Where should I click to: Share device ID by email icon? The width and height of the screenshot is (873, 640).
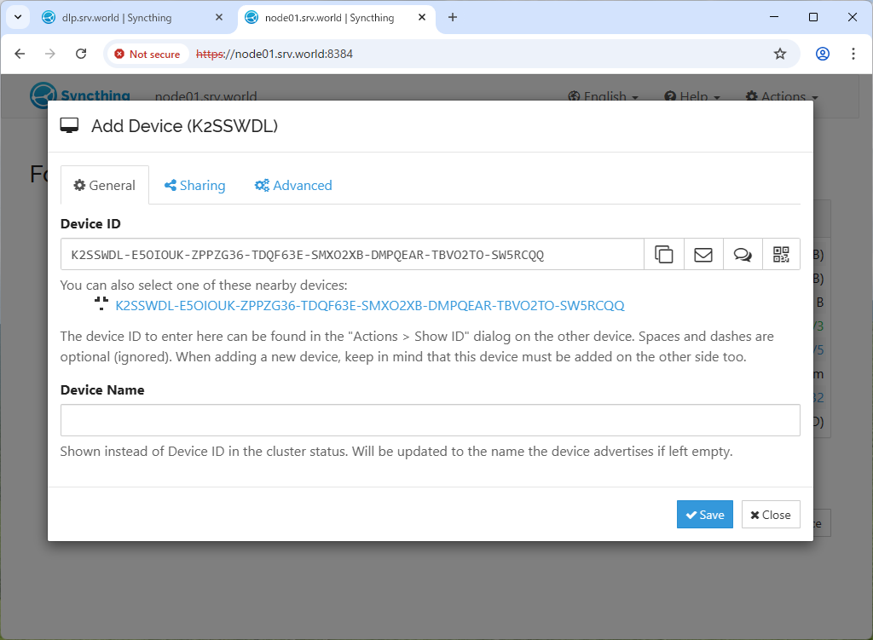703,254
